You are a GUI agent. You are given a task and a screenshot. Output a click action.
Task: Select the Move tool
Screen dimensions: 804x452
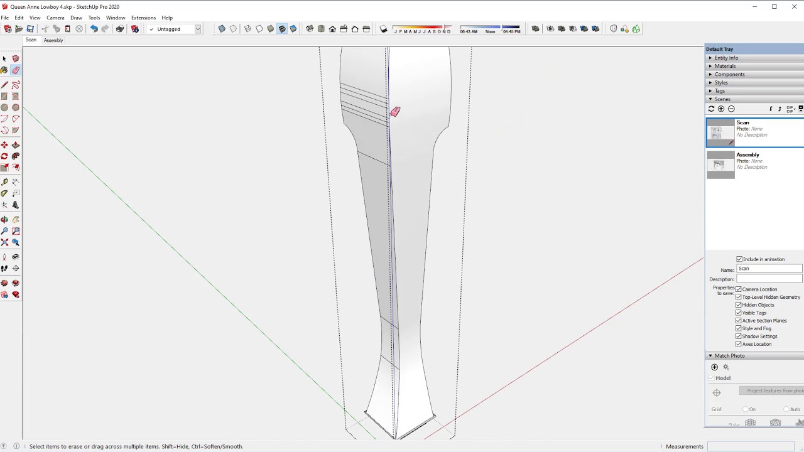(x=4, y=145)
